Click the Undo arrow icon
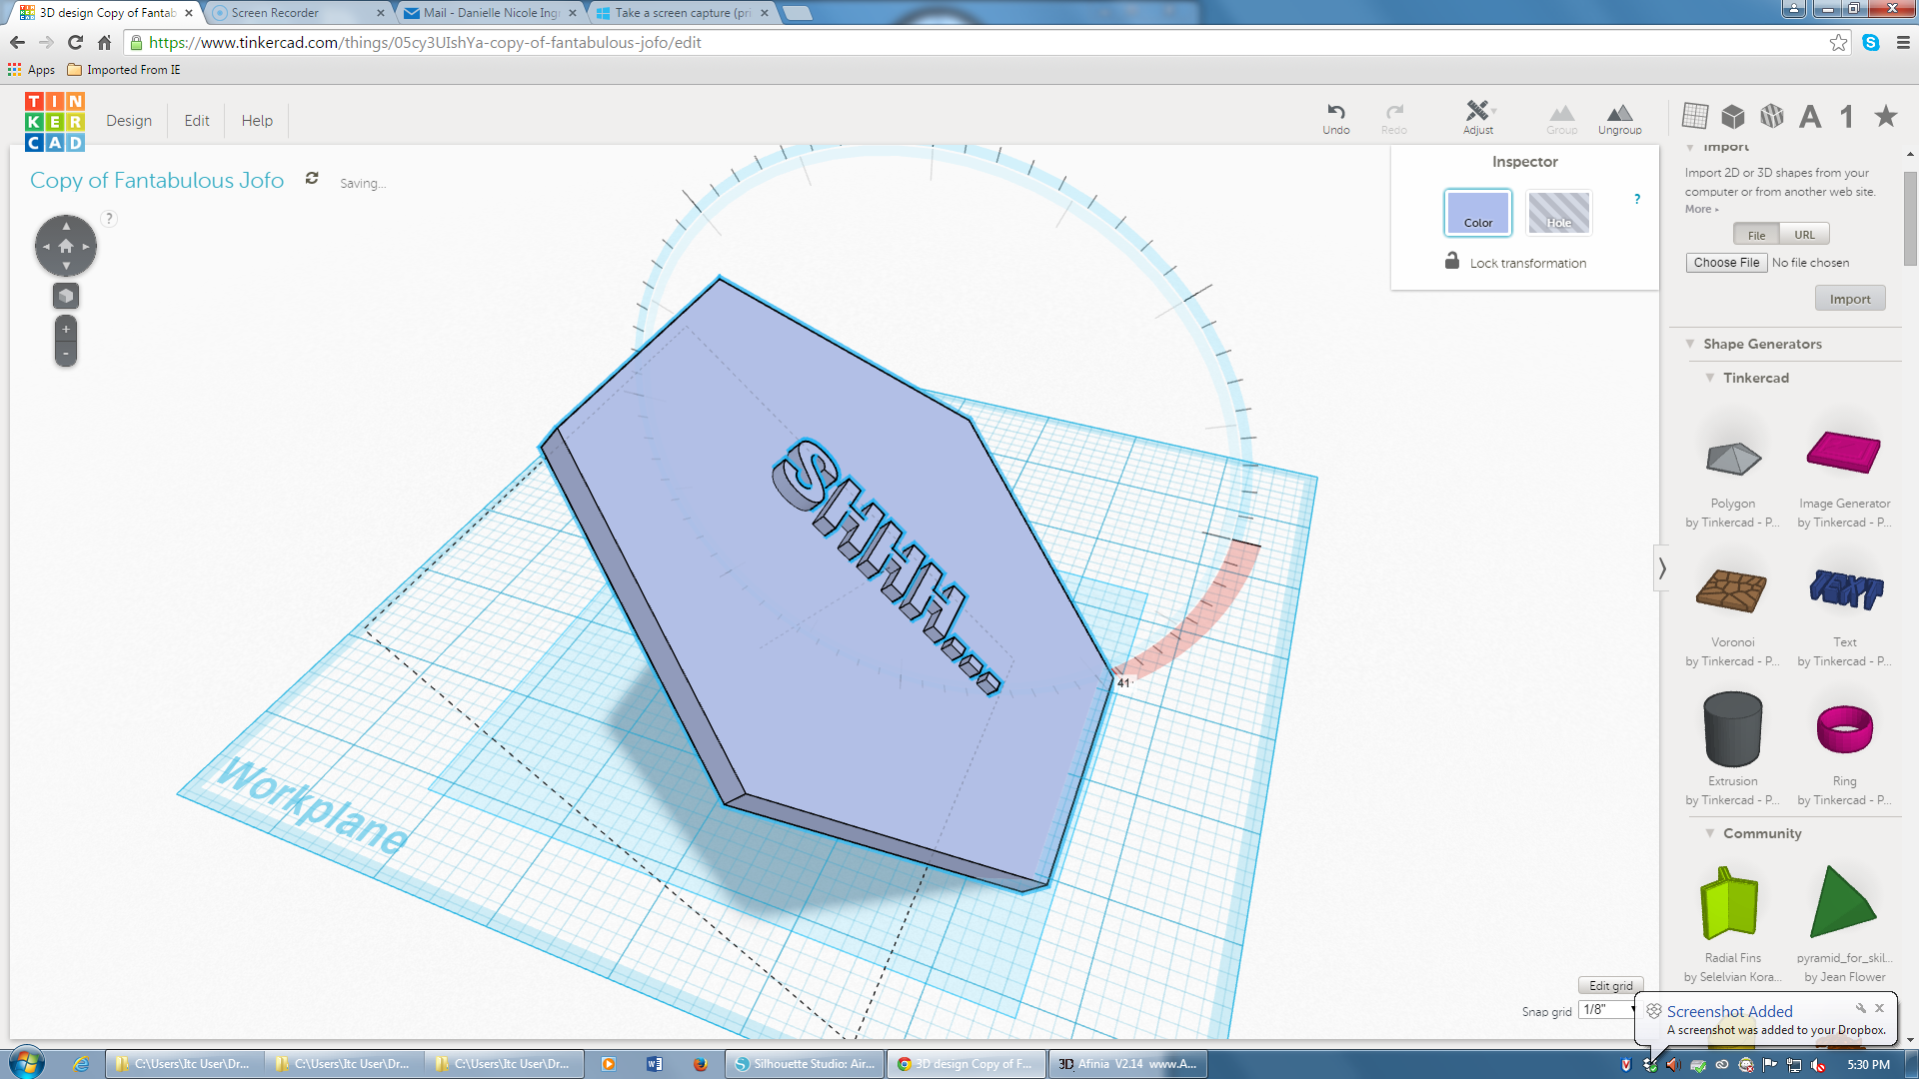Viewport: 1919px width, 1079px height. point(1335,111)
